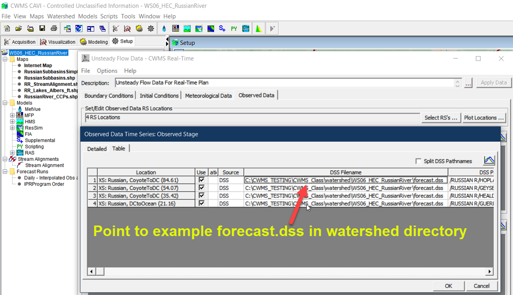The width and height of the screenshot is (513, 295).
Task: Click the grey play arrow toolbar icon
Action: (272, 29)
